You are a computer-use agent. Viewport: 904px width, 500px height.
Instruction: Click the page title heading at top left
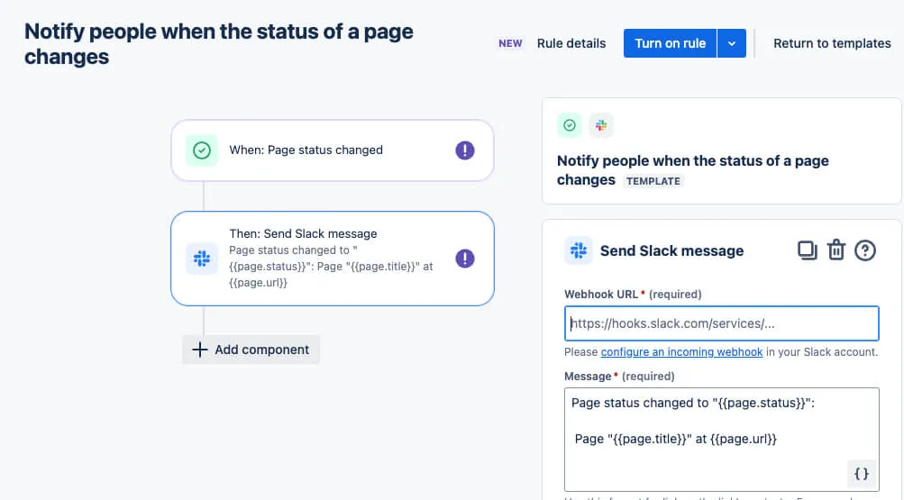pos(218,44)
